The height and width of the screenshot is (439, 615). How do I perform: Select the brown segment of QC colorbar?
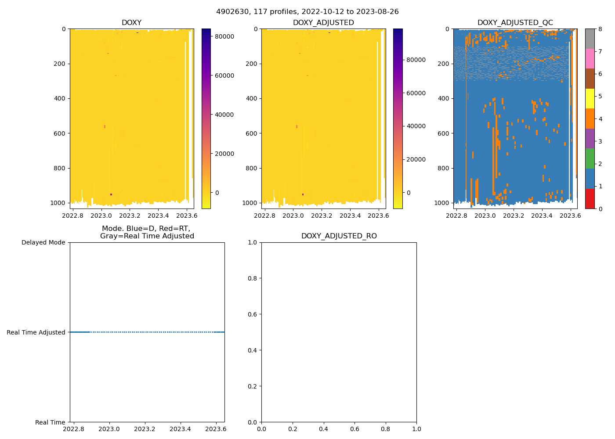(590, 79)
